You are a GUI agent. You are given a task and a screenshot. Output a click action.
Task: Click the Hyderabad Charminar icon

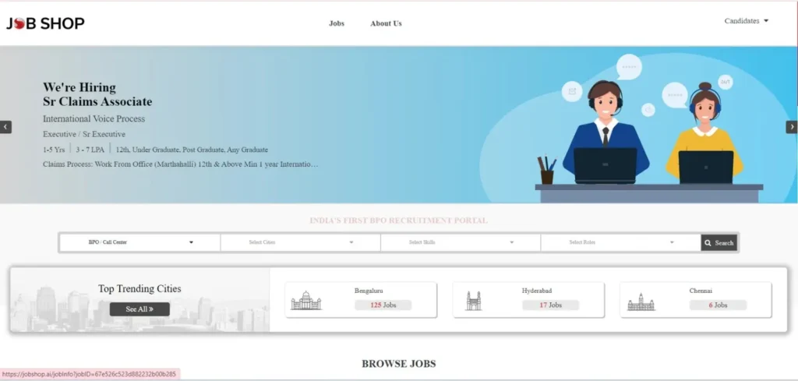tap(474, 301)
